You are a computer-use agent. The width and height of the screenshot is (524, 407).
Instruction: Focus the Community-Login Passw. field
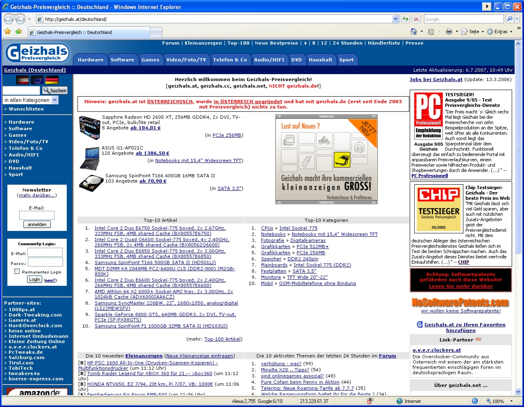click(45, 262)
